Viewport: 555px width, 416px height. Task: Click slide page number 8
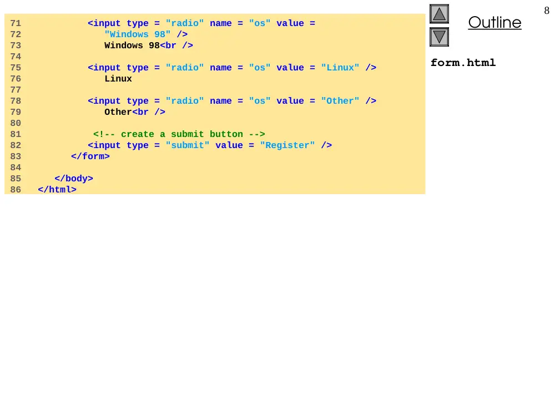point(547,11)
